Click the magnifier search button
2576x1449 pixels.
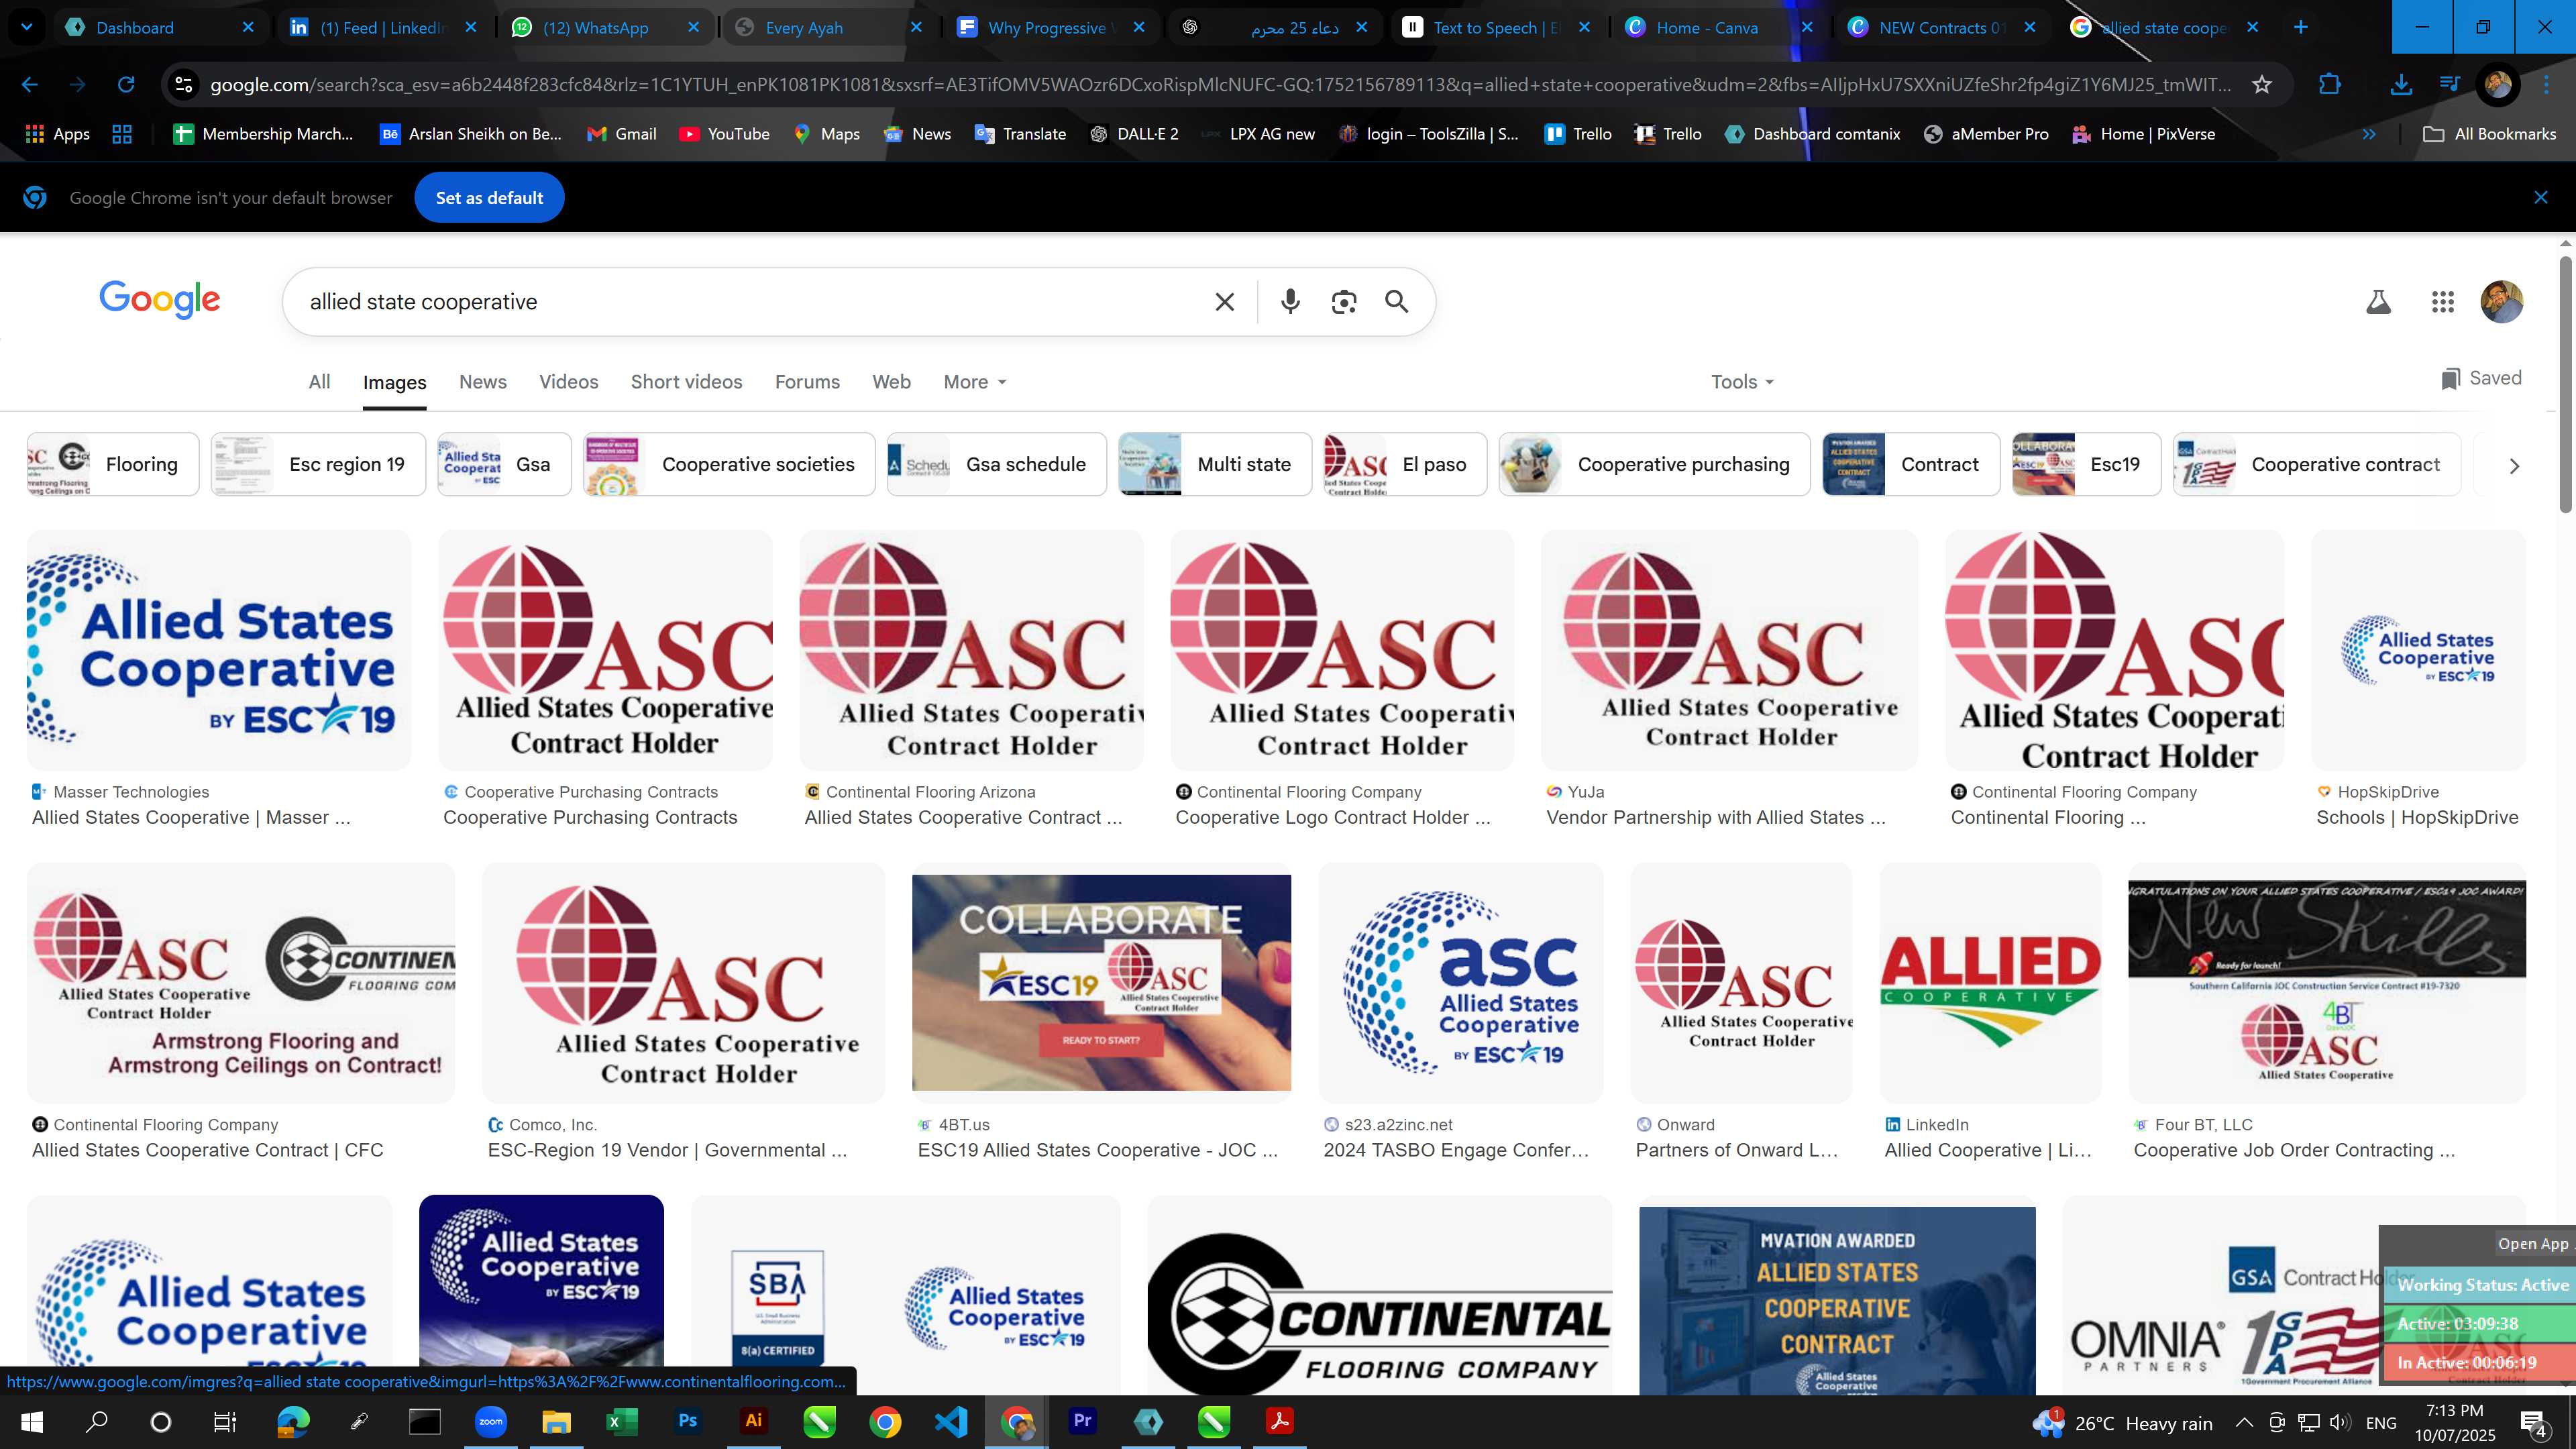point(1397,302)
